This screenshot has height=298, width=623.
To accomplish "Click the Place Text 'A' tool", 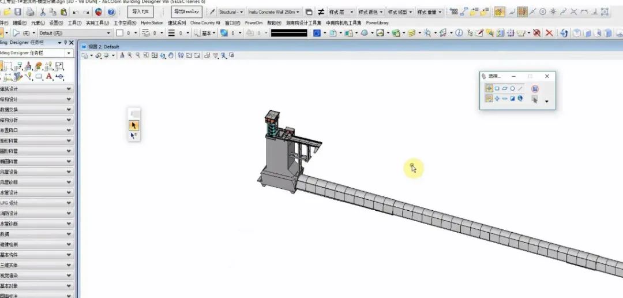I will [x=49, y=76].
